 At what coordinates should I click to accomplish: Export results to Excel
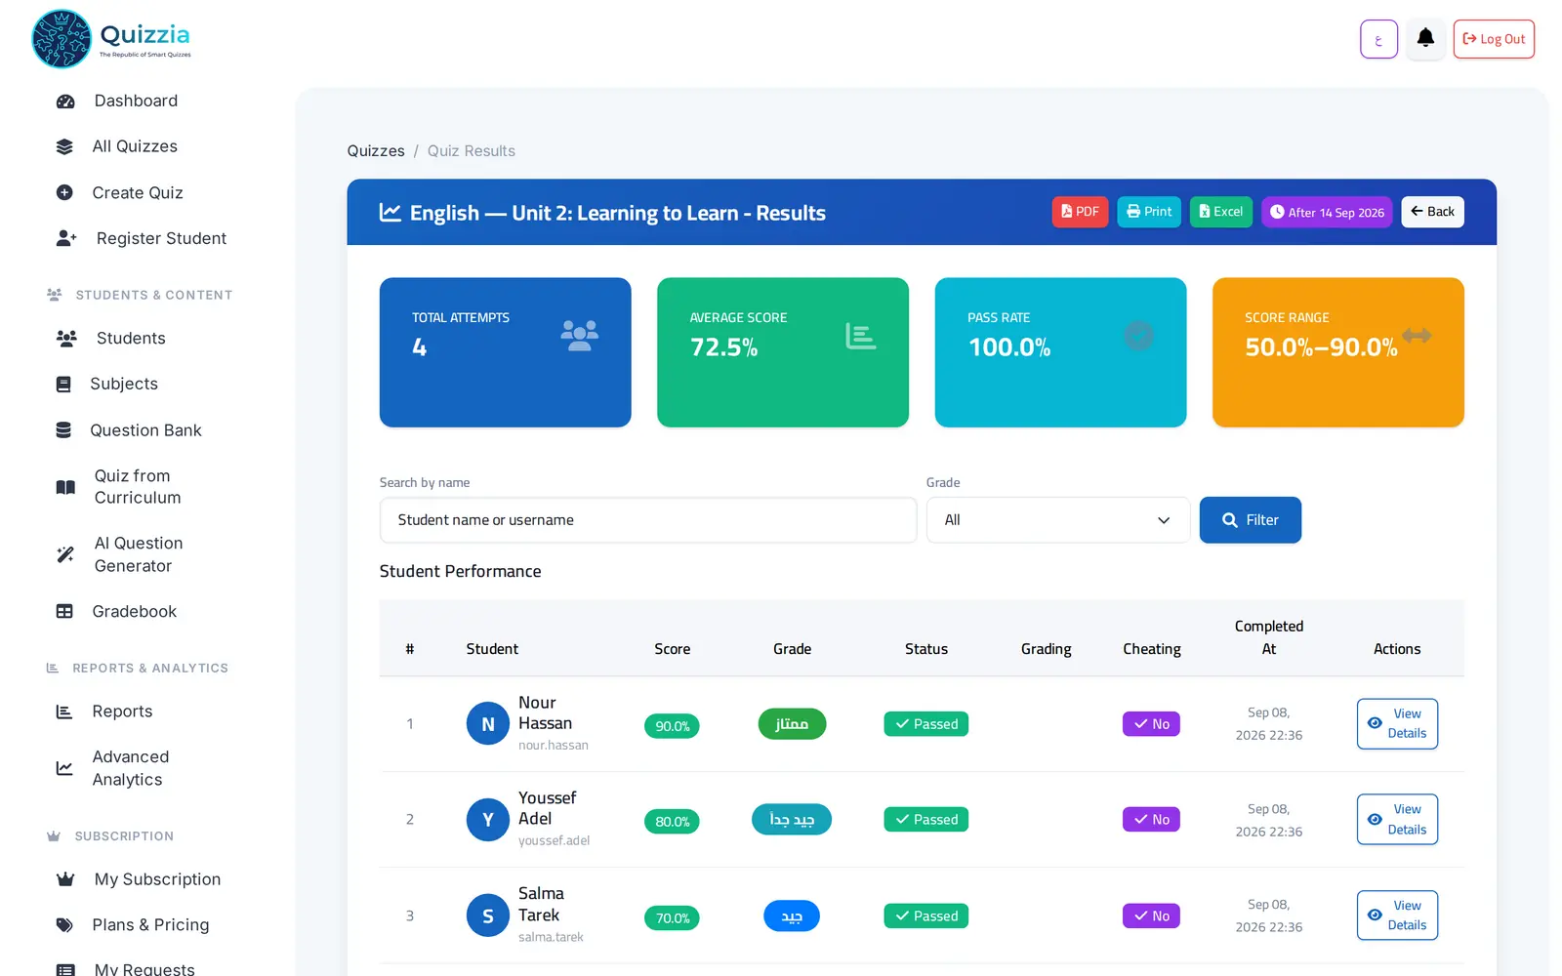click(1220, 212)
